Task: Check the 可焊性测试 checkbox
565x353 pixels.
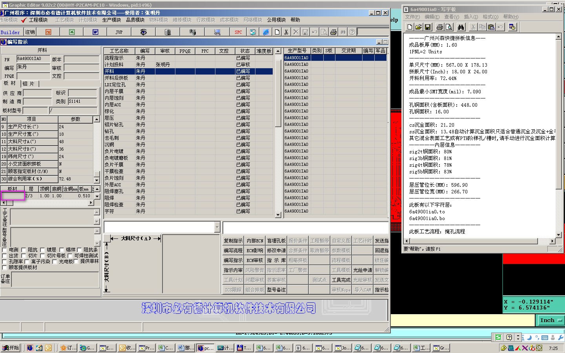Action: [x=70, y=256]
